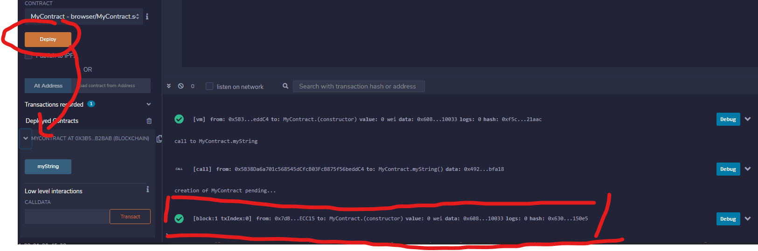
Task: Focus the CALLDATA input field
Action: (67, 217)
